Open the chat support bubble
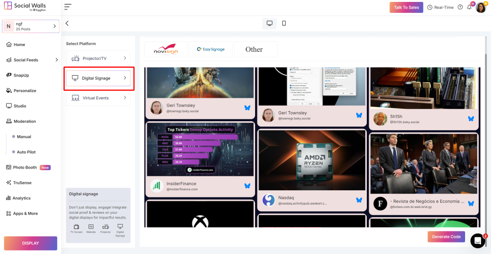 478,240
